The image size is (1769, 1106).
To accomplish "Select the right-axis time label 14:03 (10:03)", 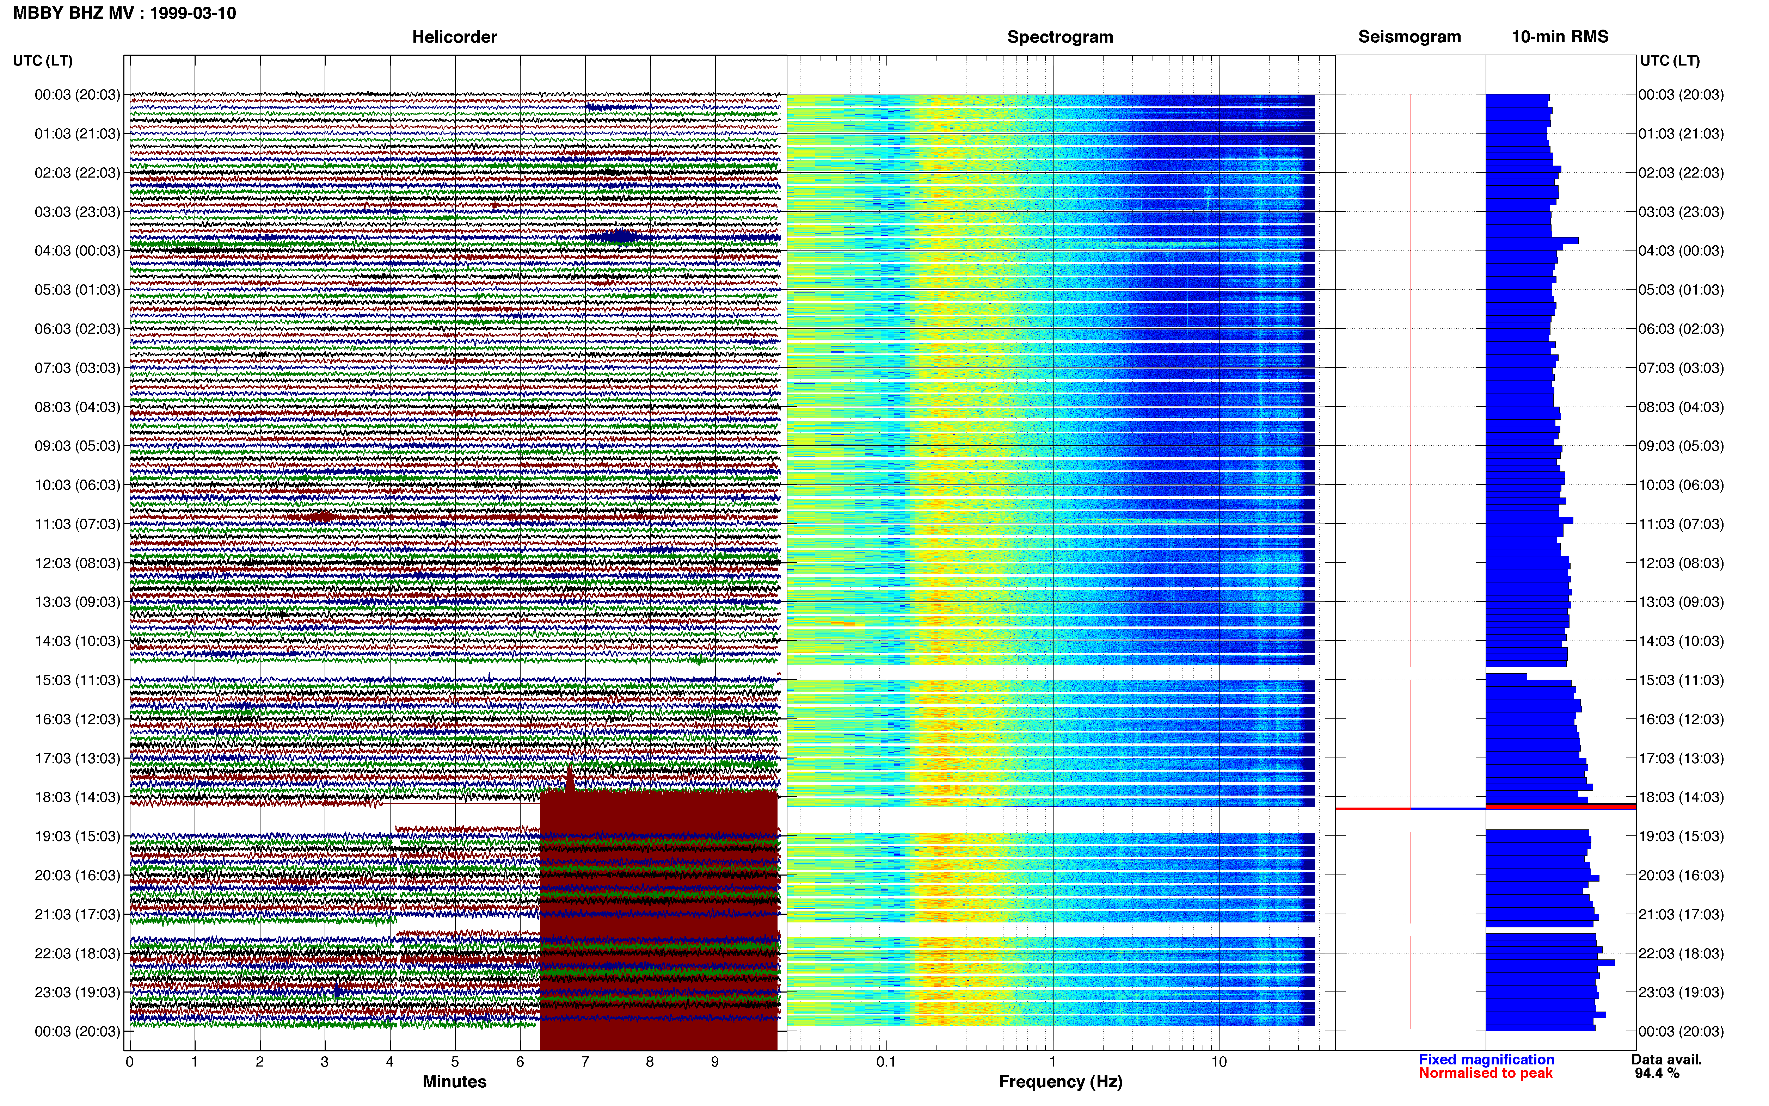I will click(1681, 642).
